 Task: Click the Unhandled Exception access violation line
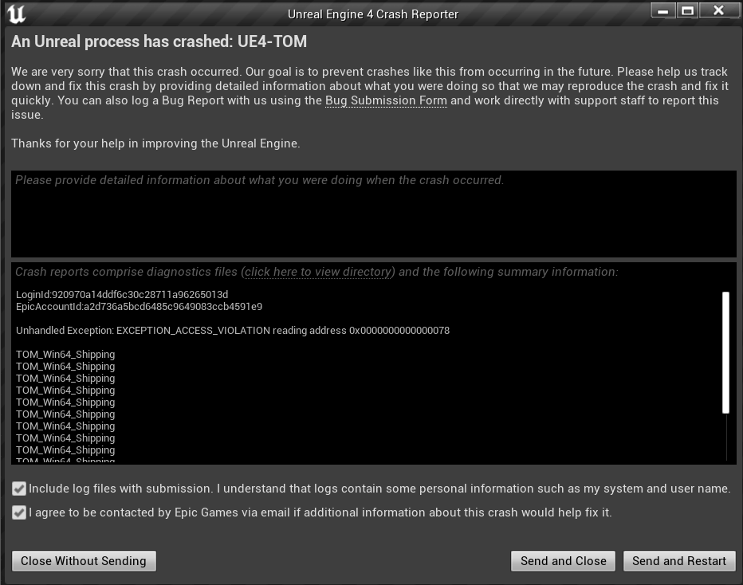click(233, 331)
